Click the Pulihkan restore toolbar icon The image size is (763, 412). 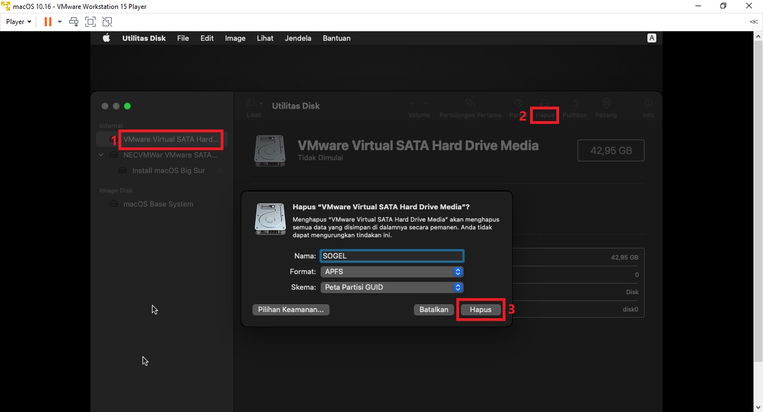(x=575, y=103)
